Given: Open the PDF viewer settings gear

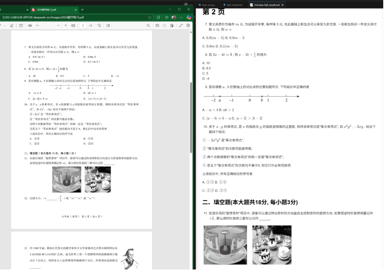Looking at the screenshot, I should tap(188, 25).
